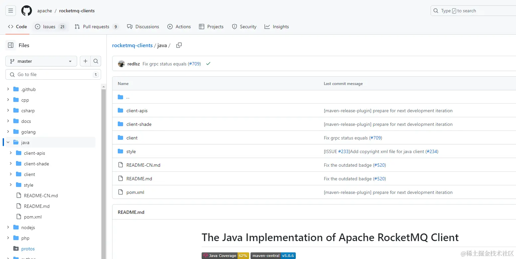Viewport: 516px width, 259px height.
Task: Expand the cpp folder chevron
Action: [x=8, y=100]
